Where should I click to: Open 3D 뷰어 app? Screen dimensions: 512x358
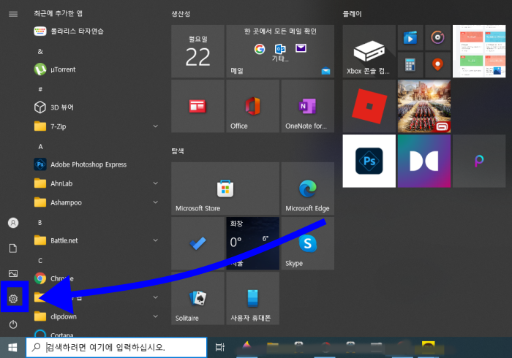pos(97,107)
